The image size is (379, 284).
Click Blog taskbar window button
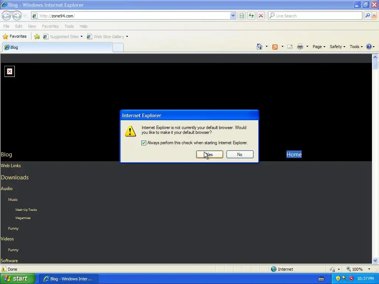(x=68, y=279)
